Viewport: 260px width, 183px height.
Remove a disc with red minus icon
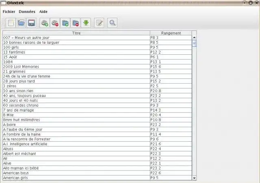click(55, 23)
